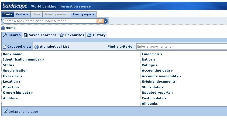Open the search options dropdown arrow
Viewport: 227px width, 120px height.
[106, 21]
